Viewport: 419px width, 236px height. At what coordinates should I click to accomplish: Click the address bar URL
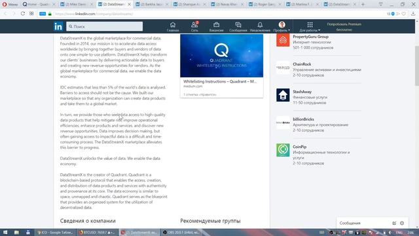point(94,14)
